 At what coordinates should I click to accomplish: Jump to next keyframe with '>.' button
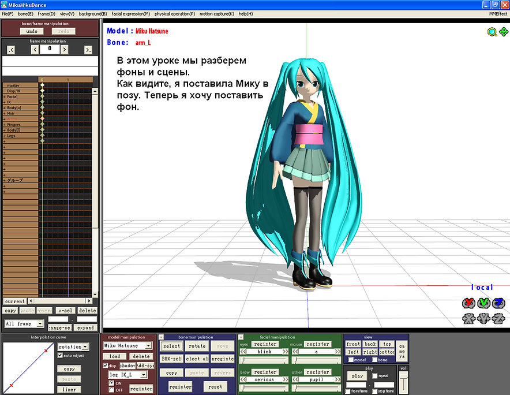[88, 50]
